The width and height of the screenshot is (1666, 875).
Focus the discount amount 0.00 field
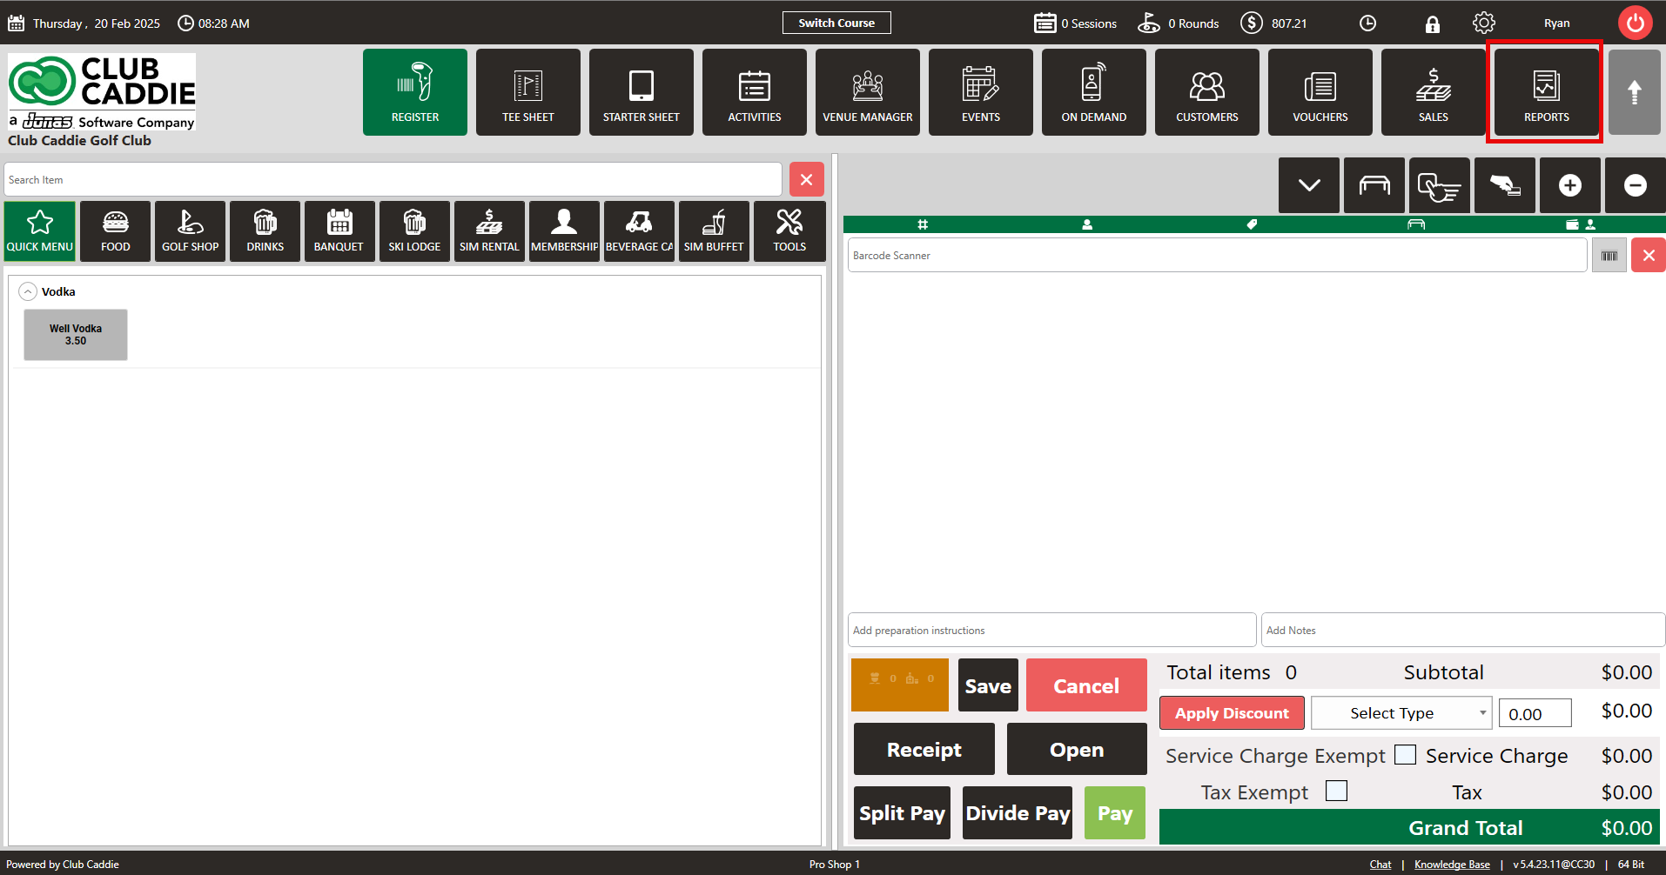(x=1535, y=713)
